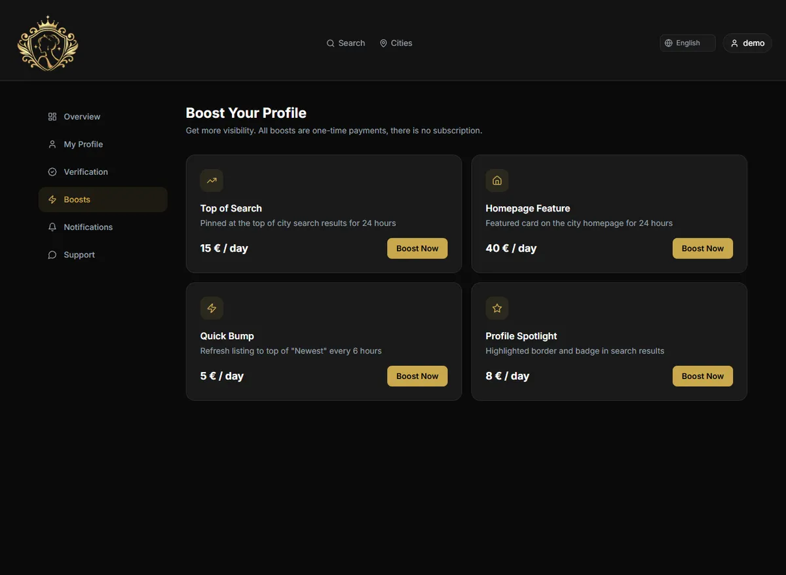The image size is (786, 575).
Task: Click the user icon next to demo
Action: [x=734, y=43]
